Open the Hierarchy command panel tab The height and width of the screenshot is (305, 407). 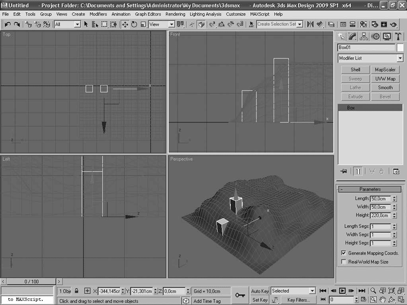tap(364, 36)
